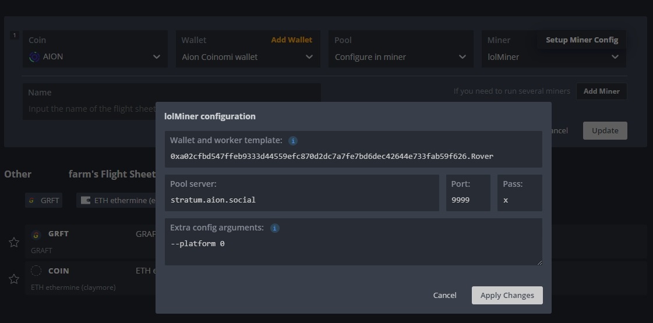Click Cancel in lolMiner configuration dialog
The image size is (653, 323).
tap(444, 295)
